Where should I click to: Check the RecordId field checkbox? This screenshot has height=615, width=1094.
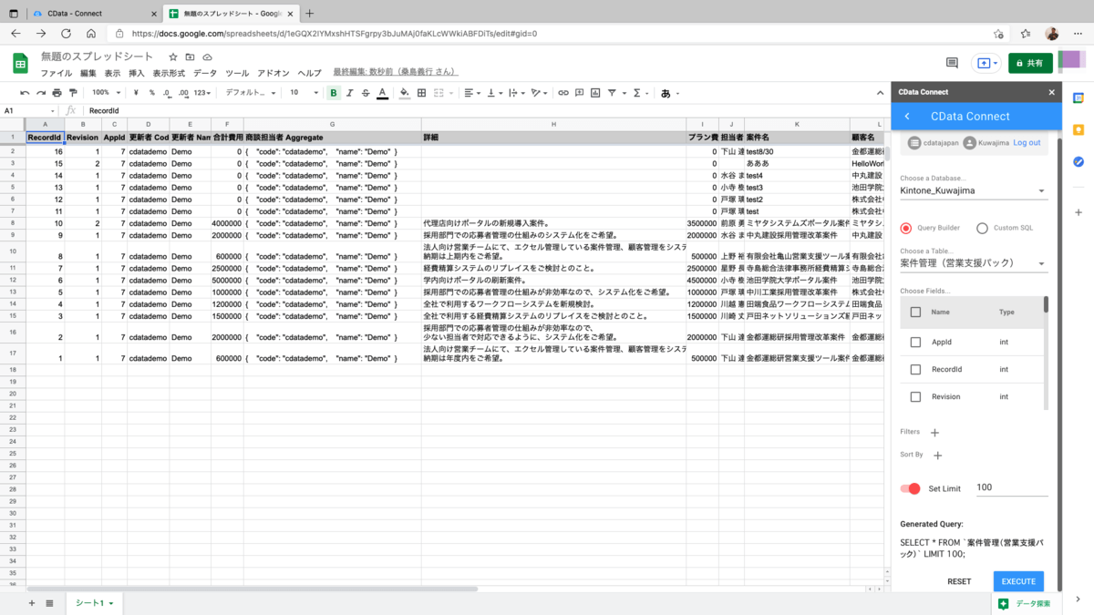click(x=916, y=370)
